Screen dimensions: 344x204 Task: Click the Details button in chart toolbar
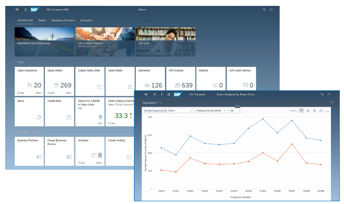[x=293, y=111]
